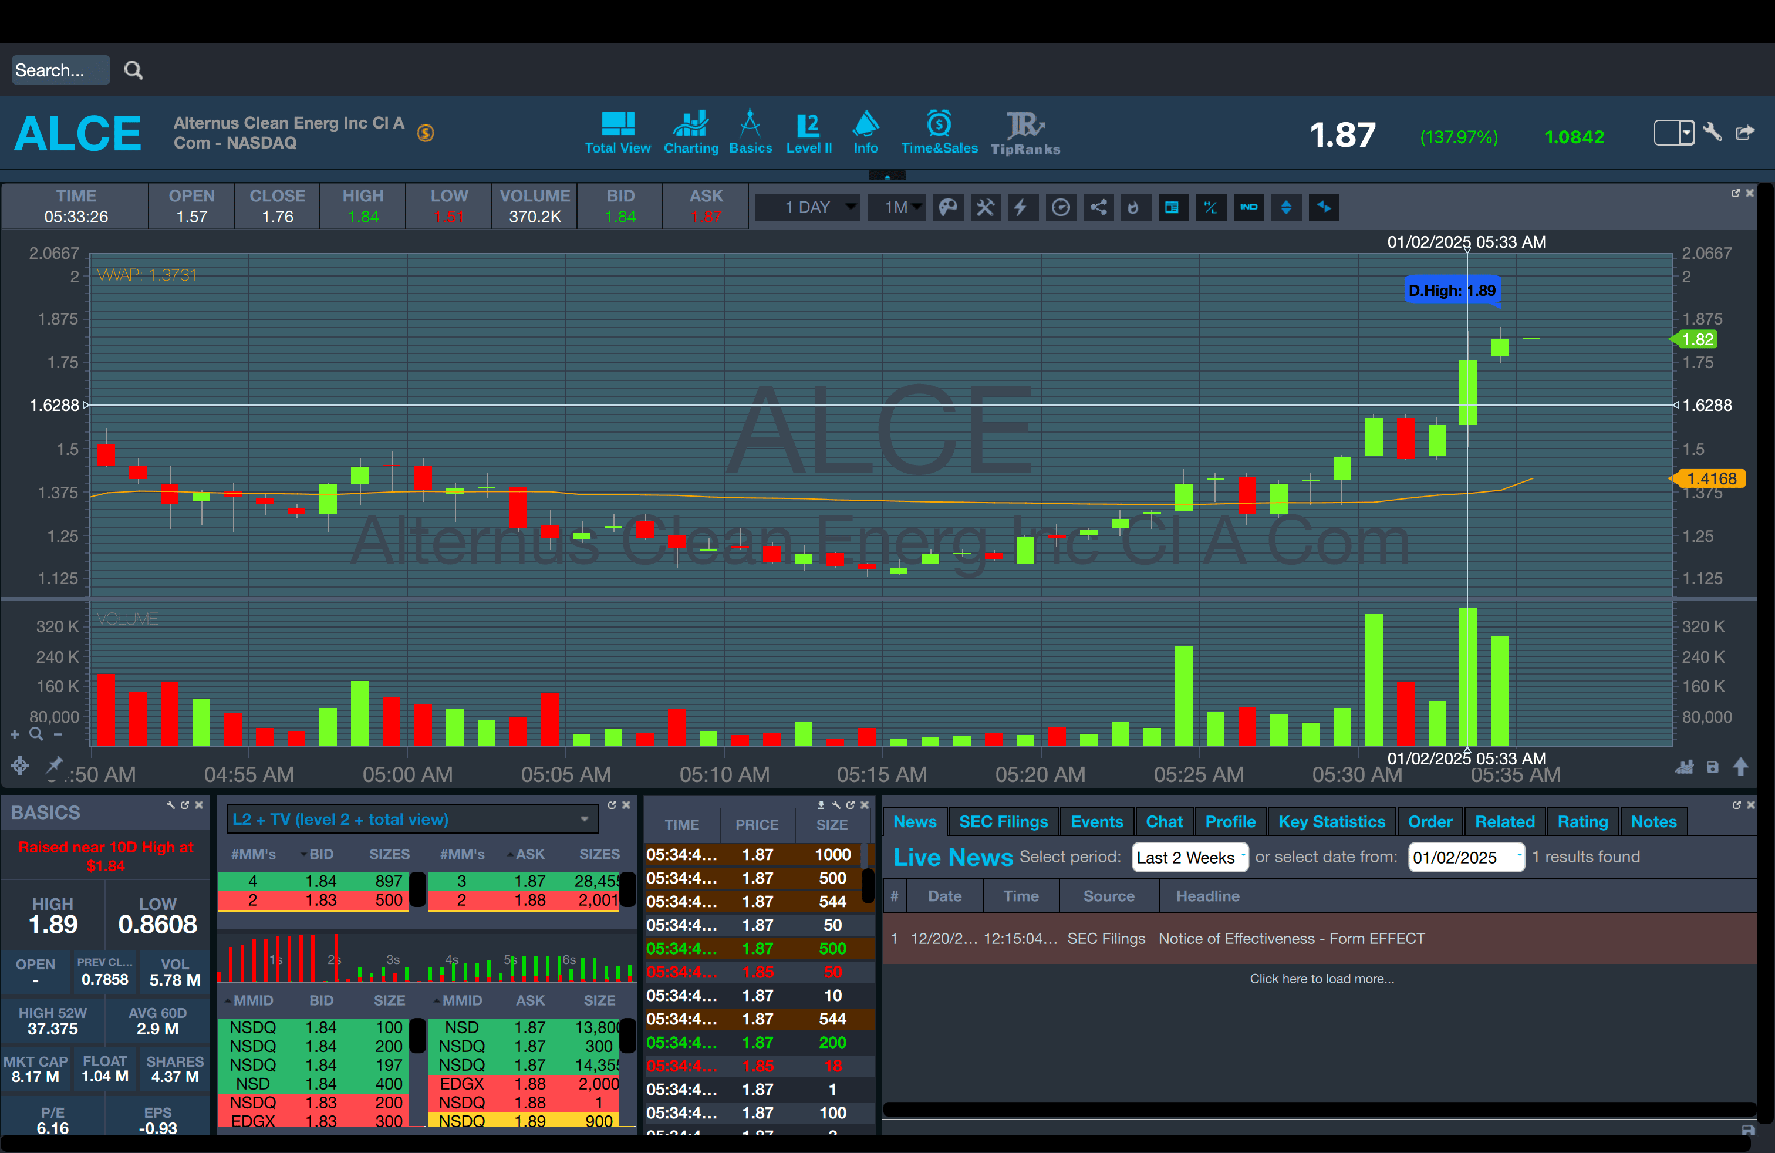Image resolution: width=1775 pixels, height=1153 pixels.
Task: Open the Notice of Effectiveness news headline
Action: [1291, 939]
